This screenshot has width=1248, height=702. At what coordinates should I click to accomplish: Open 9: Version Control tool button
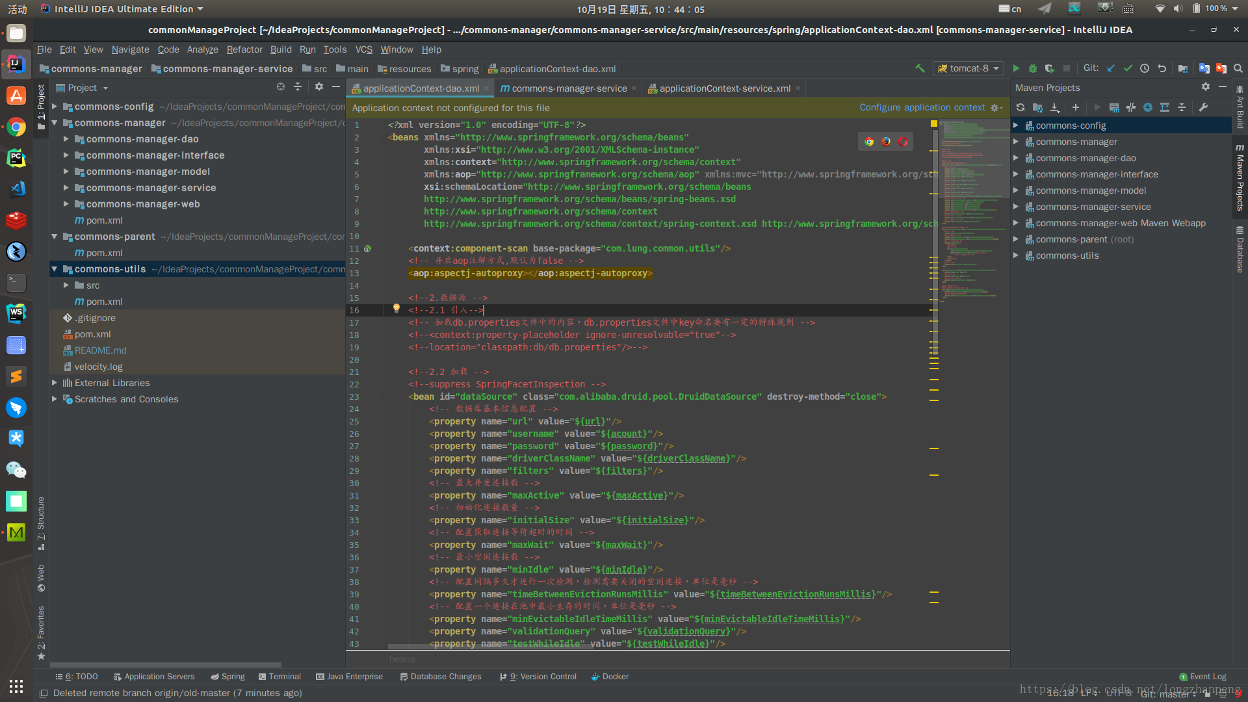click(x=538, y=677)
